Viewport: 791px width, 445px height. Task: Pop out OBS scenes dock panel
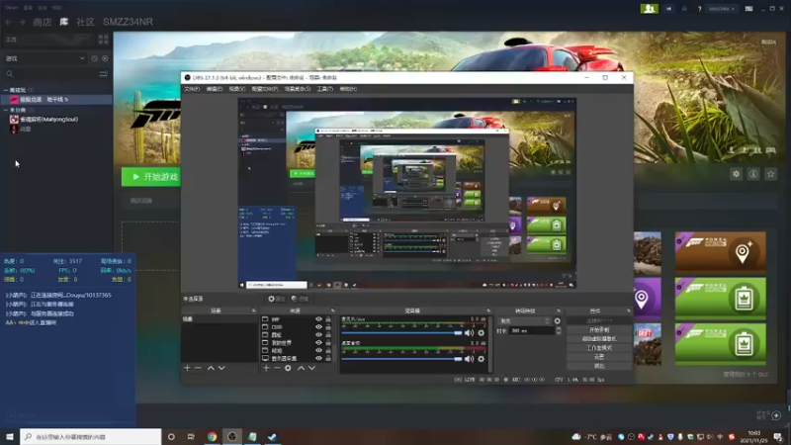coord(254,311)
